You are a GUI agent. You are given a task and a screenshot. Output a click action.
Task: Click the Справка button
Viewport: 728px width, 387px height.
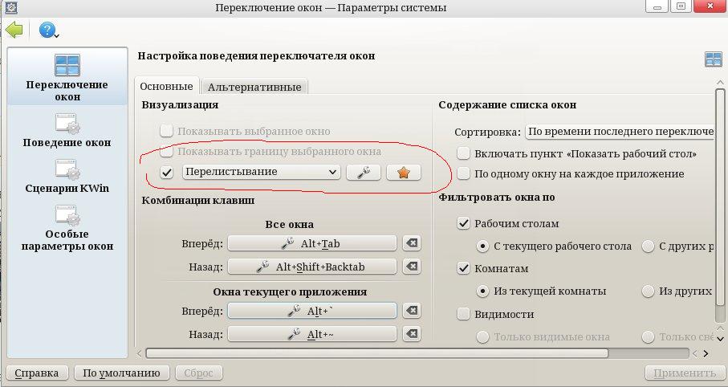click(37, 373)
